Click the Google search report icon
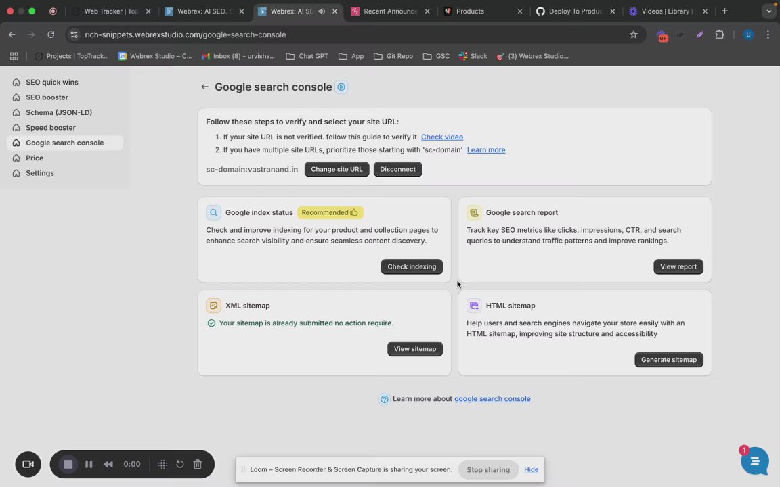This screenshot has width=780, height=487. [x=473, y=212]
